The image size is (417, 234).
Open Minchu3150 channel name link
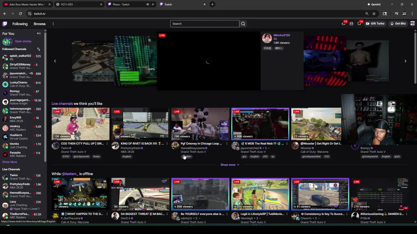click(x=281, y=35)
